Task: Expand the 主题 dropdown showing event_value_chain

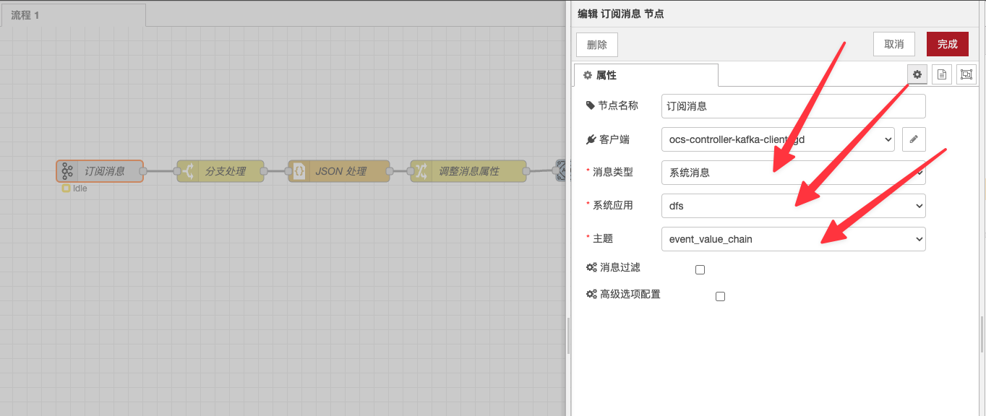Action: [x=793, y=239]
